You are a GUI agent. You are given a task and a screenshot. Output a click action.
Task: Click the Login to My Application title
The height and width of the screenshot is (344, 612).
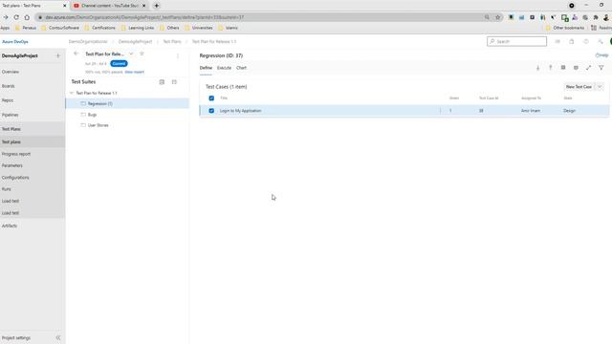(240, 111)
